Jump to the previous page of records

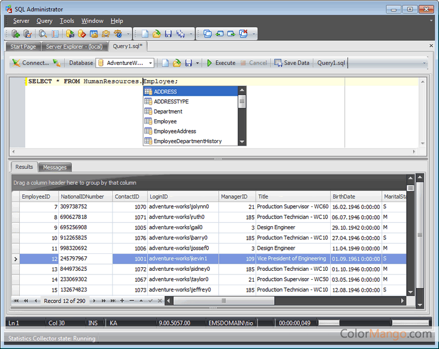pyautogui.click(x=26, y=301)
